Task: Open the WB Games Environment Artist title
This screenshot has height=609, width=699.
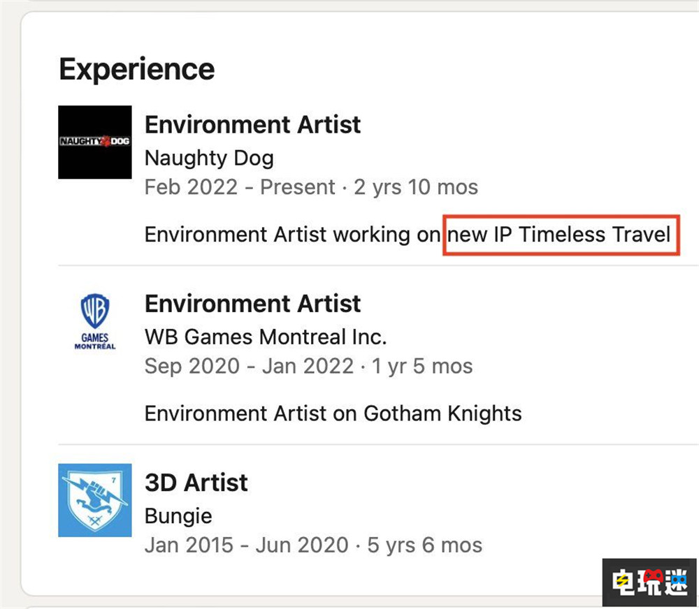Action: (253, 303)
